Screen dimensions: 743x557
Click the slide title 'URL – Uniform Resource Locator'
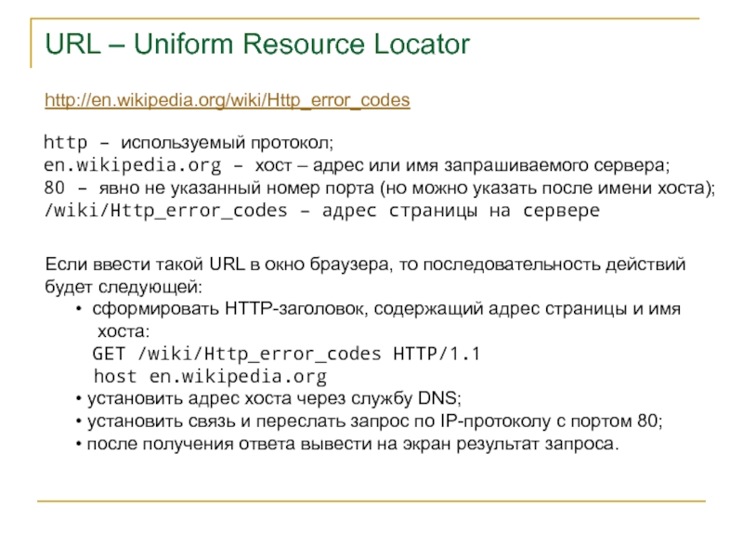point(257,44)
